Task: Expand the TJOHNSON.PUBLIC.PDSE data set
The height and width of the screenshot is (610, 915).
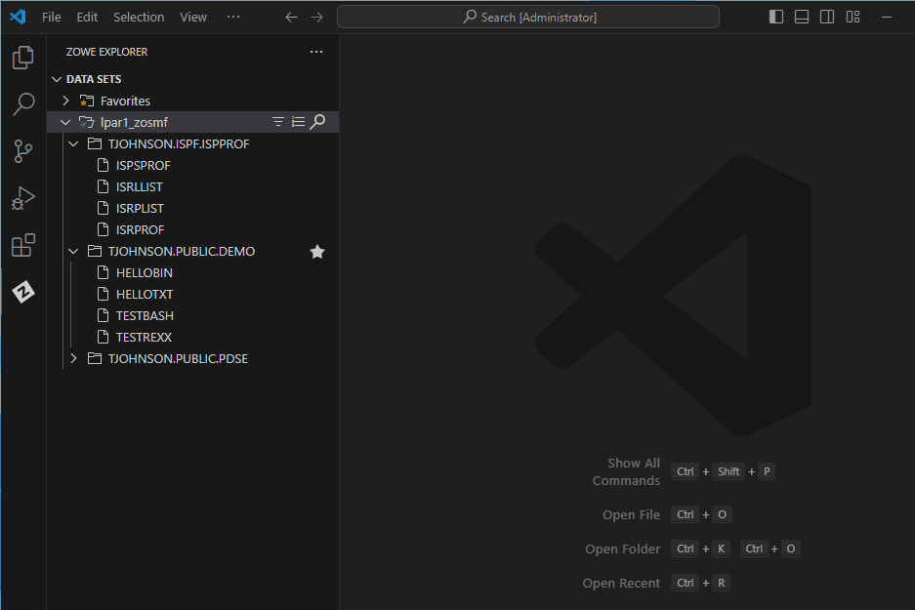Action: [x=73, y=359]
